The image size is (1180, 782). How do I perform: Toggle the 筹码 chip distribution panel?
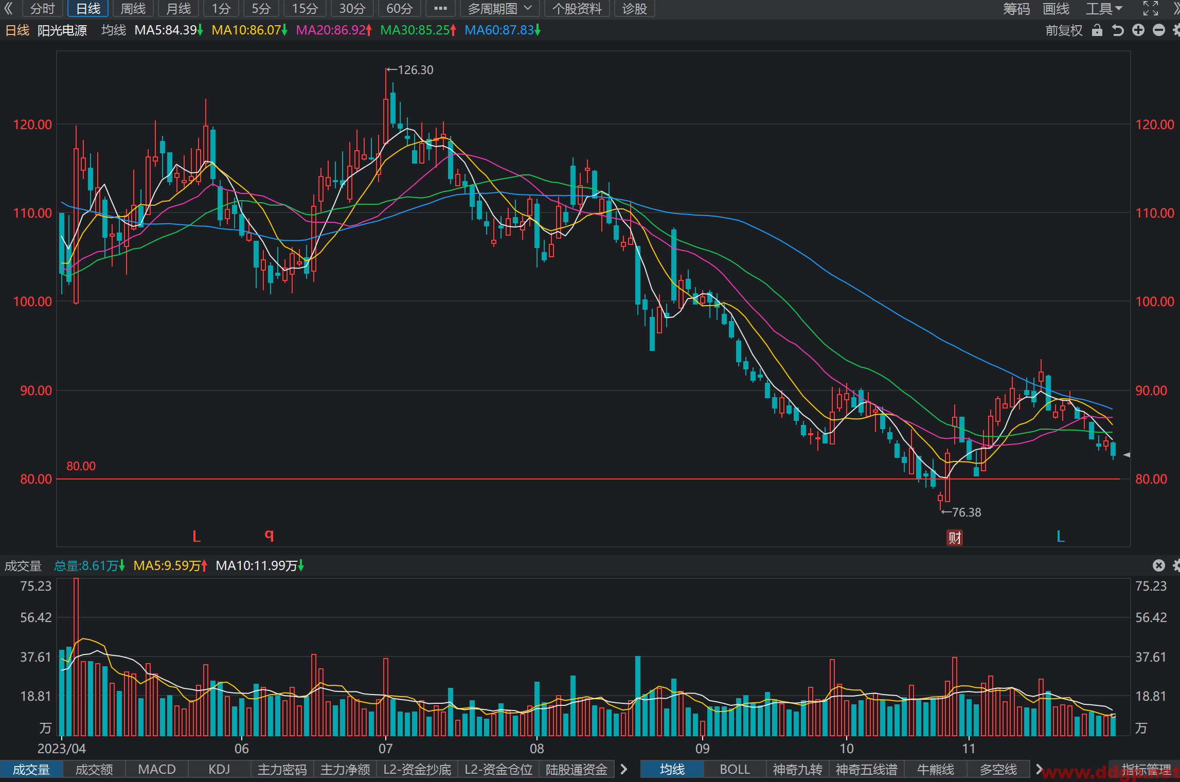(1016, 9)
